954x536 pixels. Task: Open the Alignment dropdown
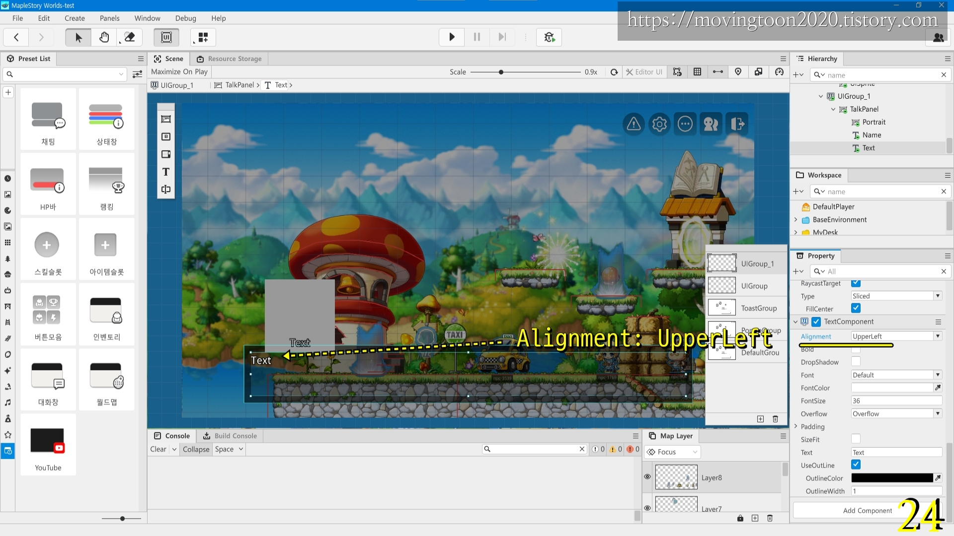(x=896, y=336)
